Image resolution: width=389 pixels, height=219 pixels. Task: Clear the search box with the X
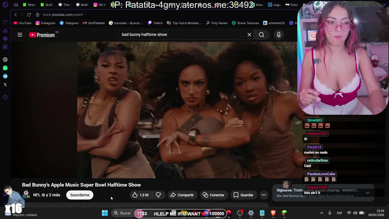click(x=249, y=35)
